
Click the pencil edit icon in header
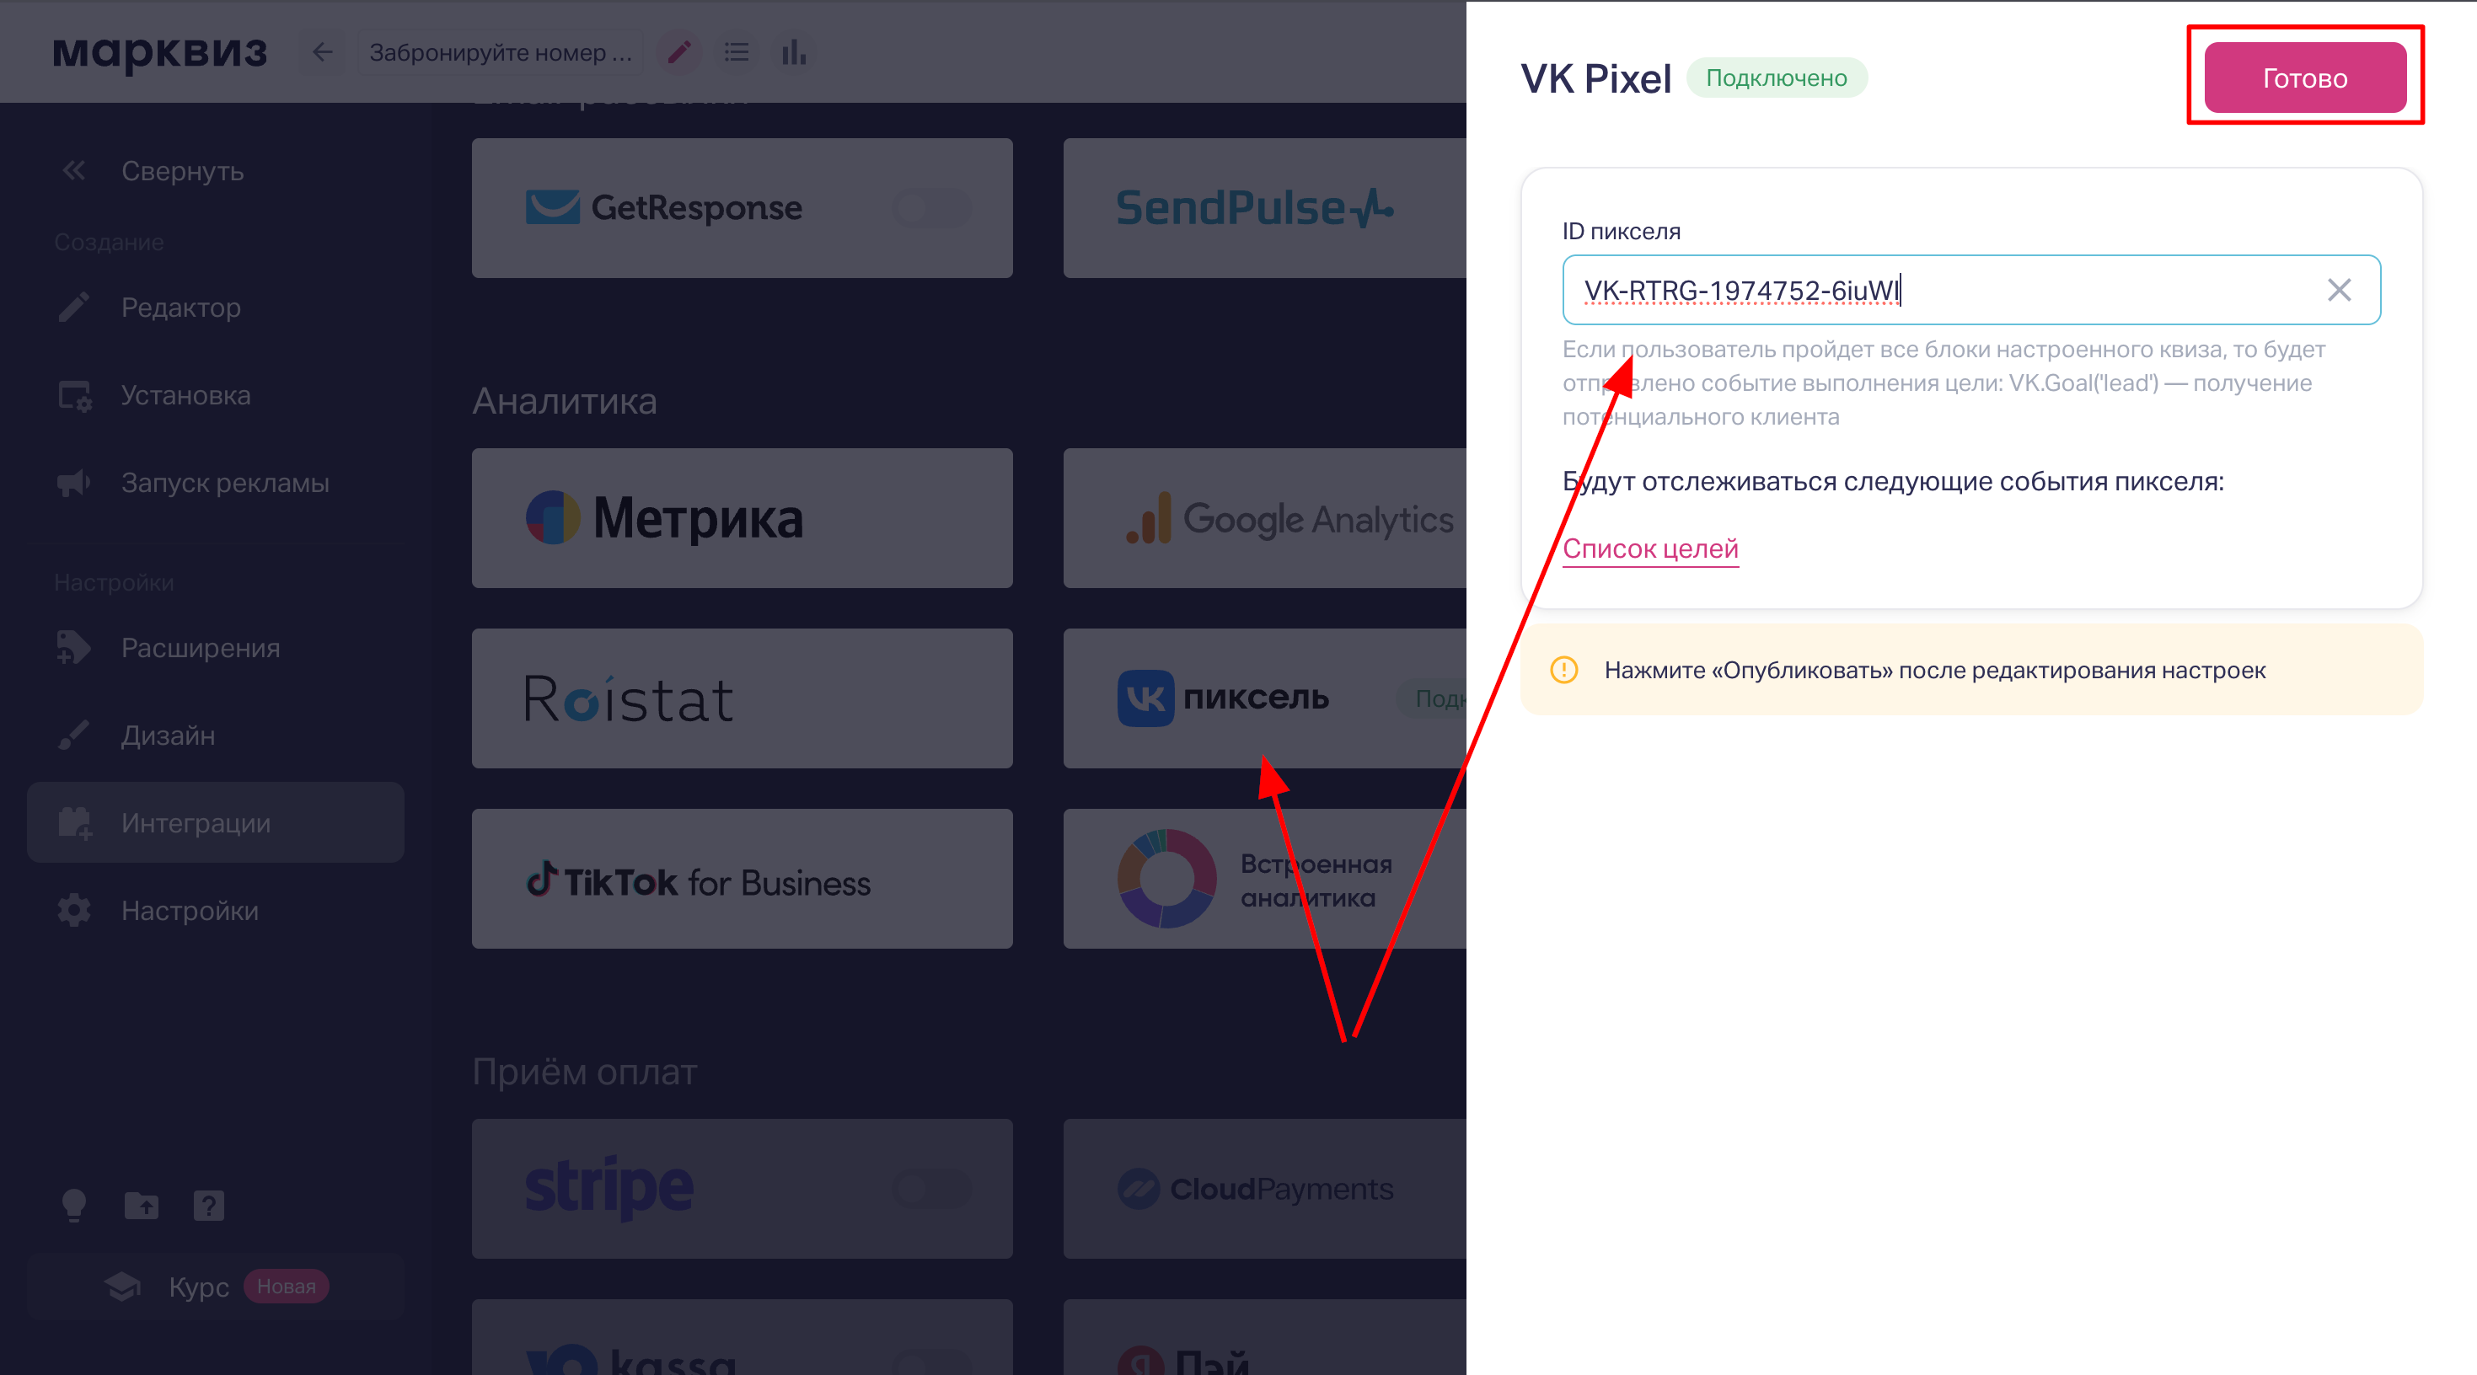(678, 52)
